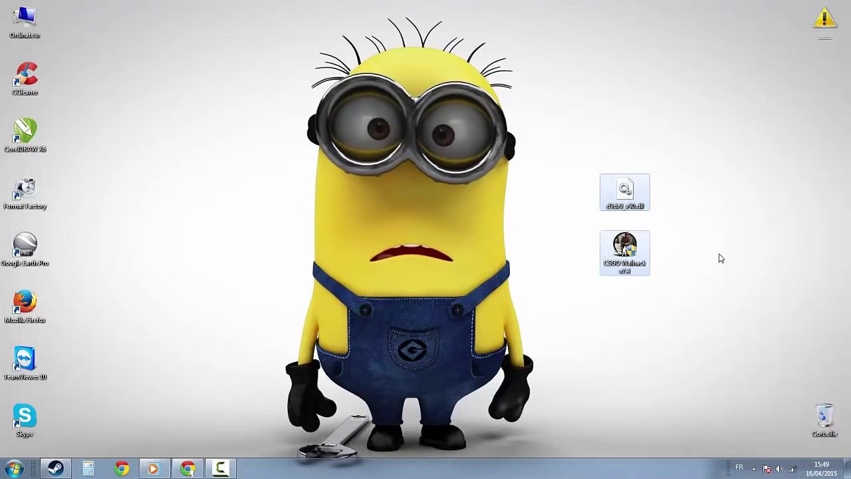
Task: Open the Action Center flag icon
Action: (x=767, y=469)
